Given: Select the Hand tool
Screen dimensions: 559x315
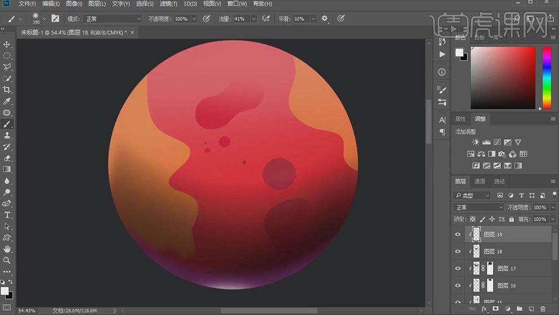Looking at the screenshot, I should tap(7, 249).
